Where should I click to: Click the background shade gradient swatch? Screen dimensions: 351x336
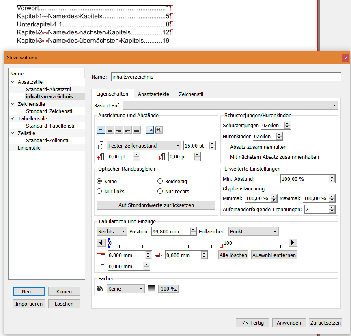151,289
